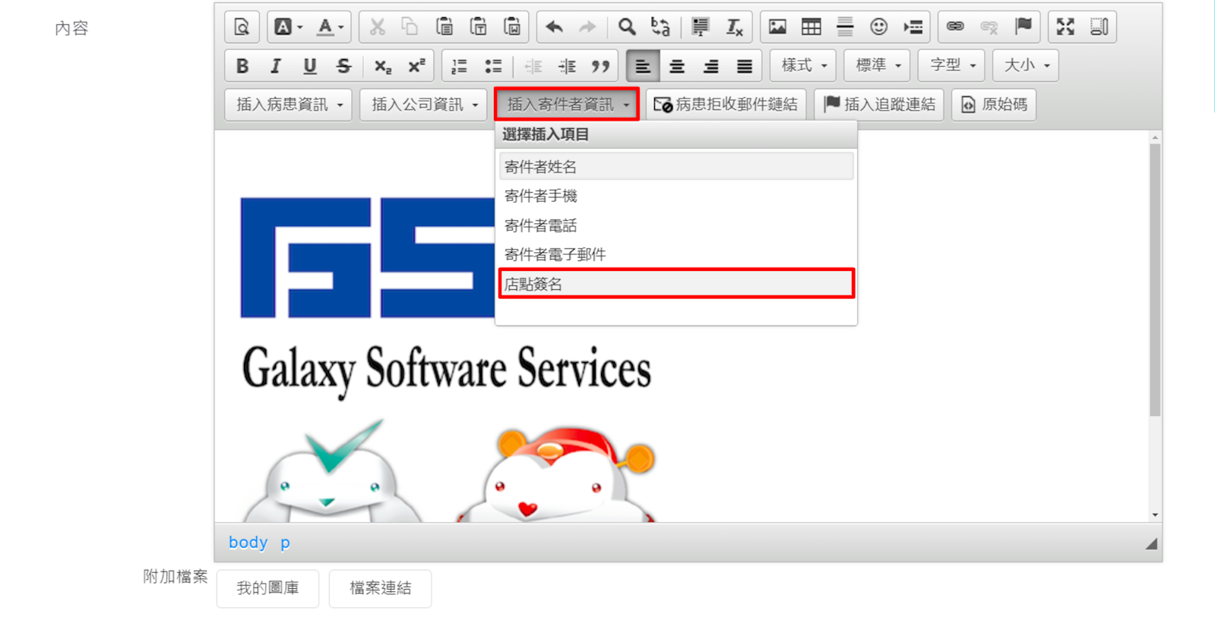Click the insert link icon
The height and width of the screenshot is (617, 1215).
[x=955, y=27]
